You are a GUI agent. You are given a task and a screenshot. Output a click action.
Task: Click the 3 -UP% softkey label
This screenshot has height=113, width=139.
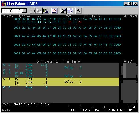pyautogui.click(x=95, y=109)
